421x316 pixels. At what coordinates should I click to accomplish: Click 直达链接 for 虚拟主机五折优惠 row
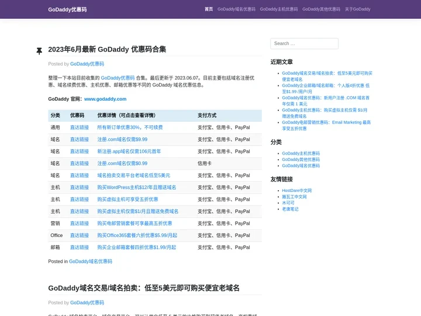(x=80, y=200)
